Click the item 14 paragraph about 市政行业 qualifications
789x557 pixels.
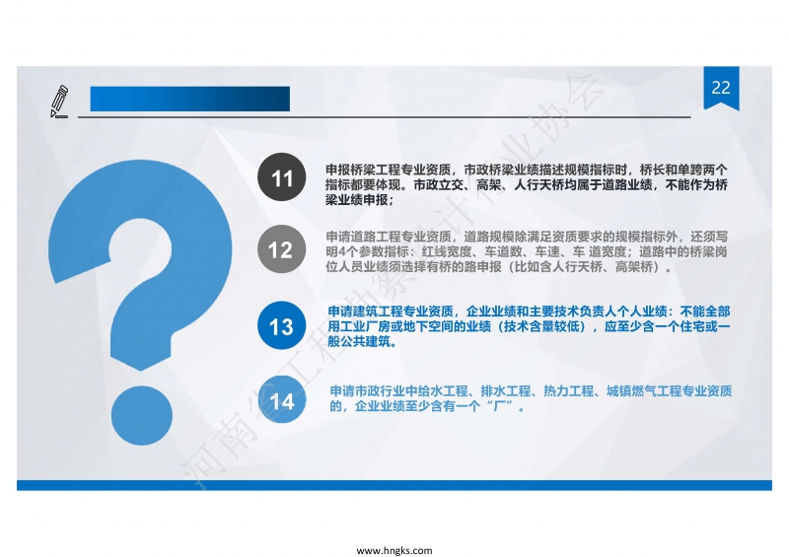click(530, 398)
